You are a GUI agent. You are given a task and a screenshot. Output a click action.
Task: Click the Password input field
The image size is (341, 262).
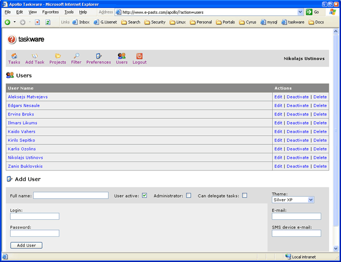pos(35,233)
